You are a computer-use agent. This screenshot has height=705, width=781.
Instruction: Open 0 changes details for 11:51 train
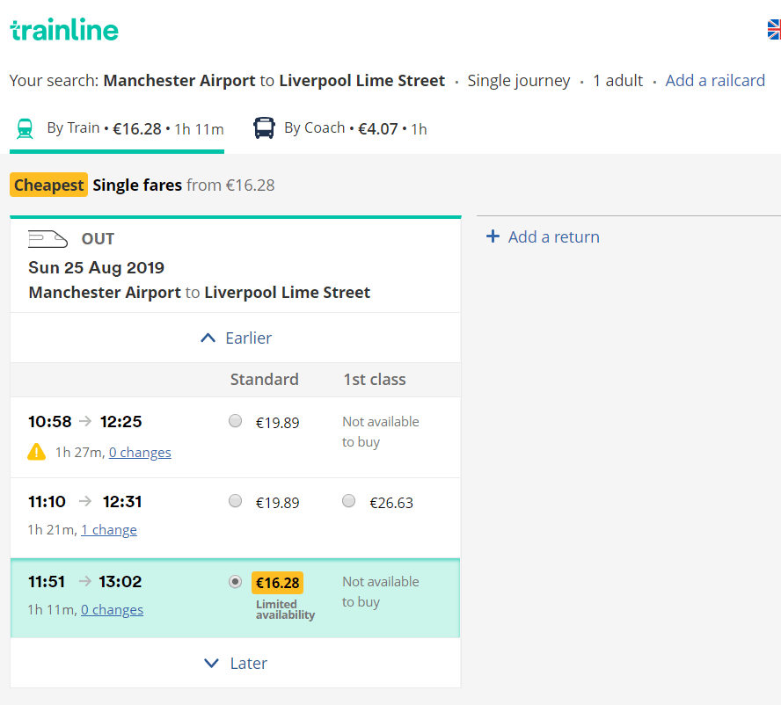click(x=112, y=610)
